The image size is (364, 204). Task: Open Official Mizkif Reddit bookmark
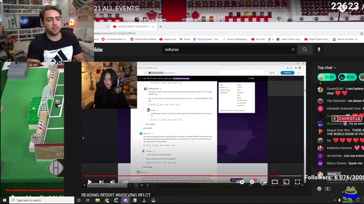click(x=143, y=39)
